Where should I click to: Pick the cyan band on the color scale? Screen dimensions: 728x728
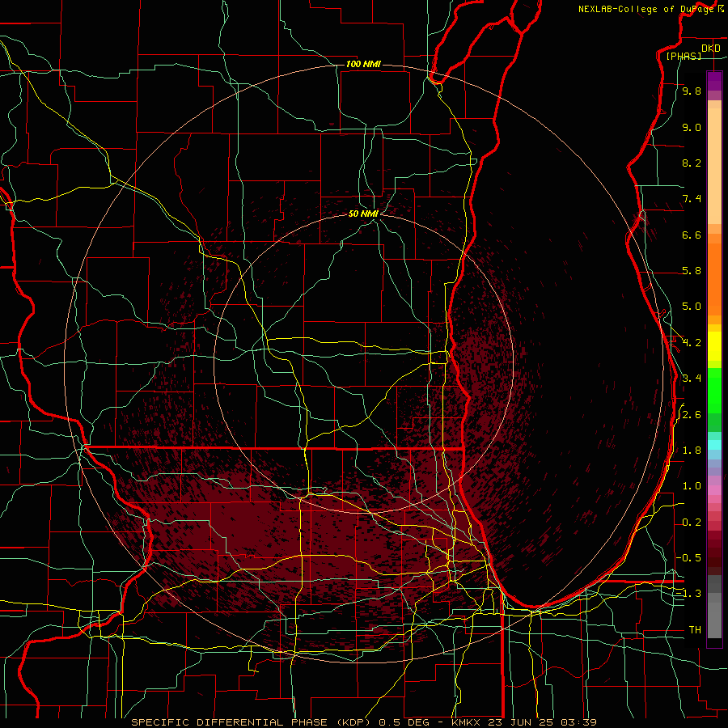tap(714, 445)
